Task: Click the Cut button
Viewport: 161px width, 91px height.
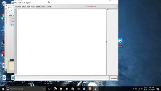Action: [28, 6]
